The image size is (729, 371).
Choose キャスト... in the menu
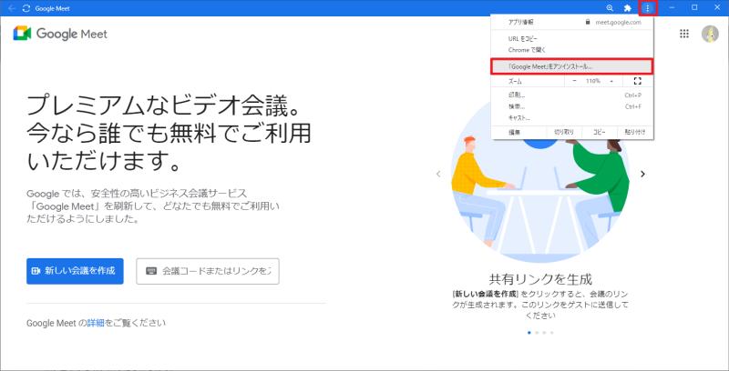point(572,118)
